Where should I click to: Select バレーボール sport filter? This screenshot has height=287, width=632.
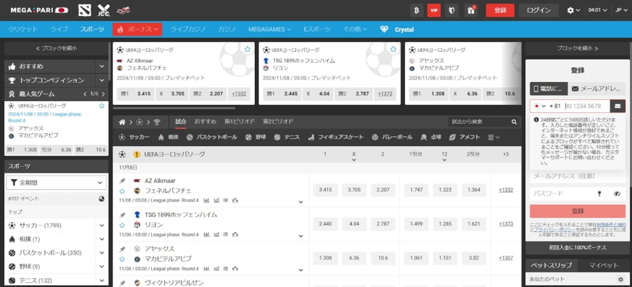point(392,137)
